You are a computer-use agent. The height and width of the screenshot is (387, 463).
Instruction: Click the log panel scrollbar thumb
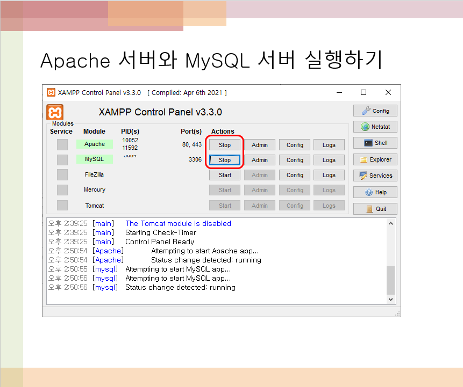390,280
